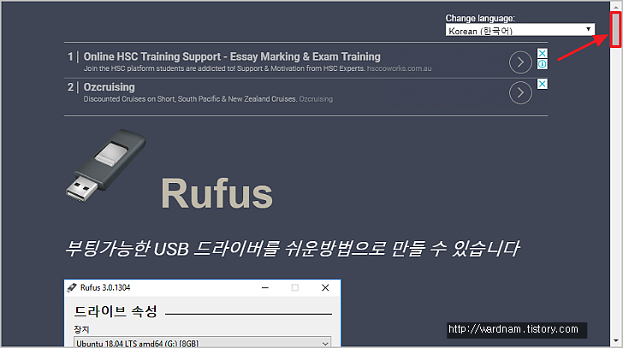Viewport: 623px width, 348px height.
Task: Click the Rufus USB drive logo image
Action: point(106,165)
